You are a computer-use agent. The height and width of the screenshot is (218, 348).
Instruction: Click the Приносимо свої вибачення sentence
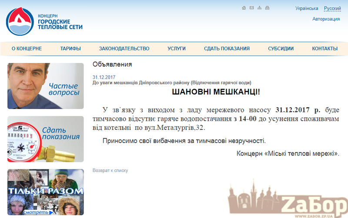(184, 141)
